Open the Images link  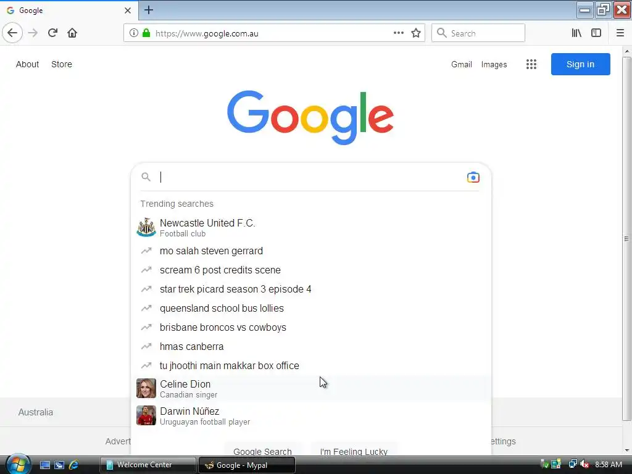(494, 64)
